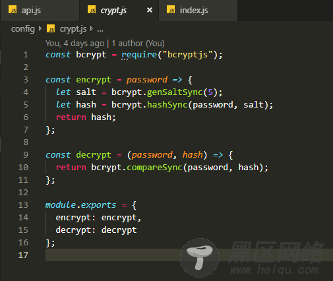Open the git blame author annotation
This screenshot has height=281, width=333.
(105, 44)
